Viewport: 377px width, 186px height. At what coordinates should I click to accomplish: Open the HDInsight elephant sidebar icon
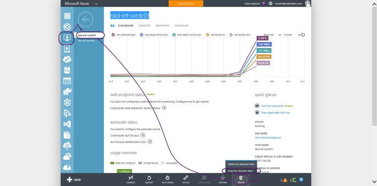coord(67,91)
